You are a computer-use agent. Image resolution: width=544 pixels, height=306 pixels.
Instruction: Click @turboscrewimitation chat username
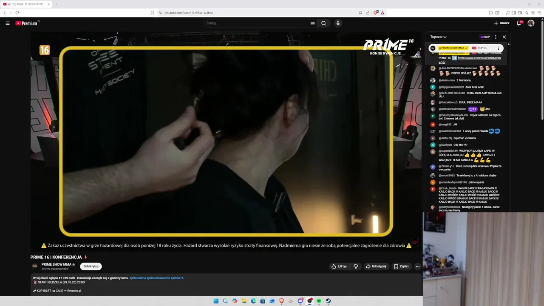click(x=452, y=109)
